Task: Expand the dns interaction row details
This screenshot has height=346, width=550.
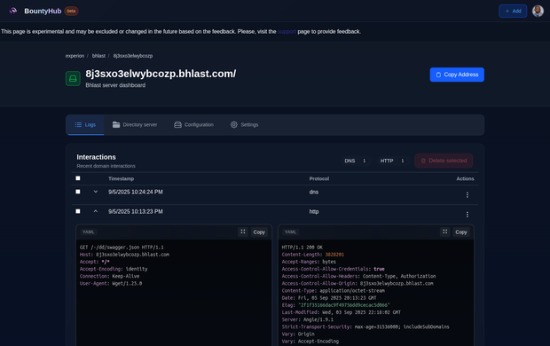Action: coord(96,192)
